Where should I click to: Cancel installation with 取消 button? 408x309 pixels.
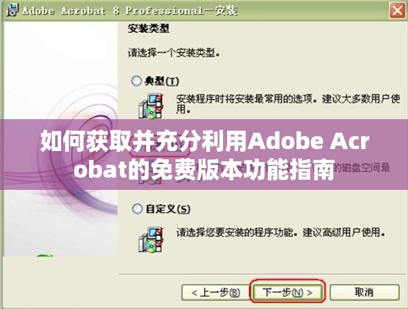click(364, 293)
